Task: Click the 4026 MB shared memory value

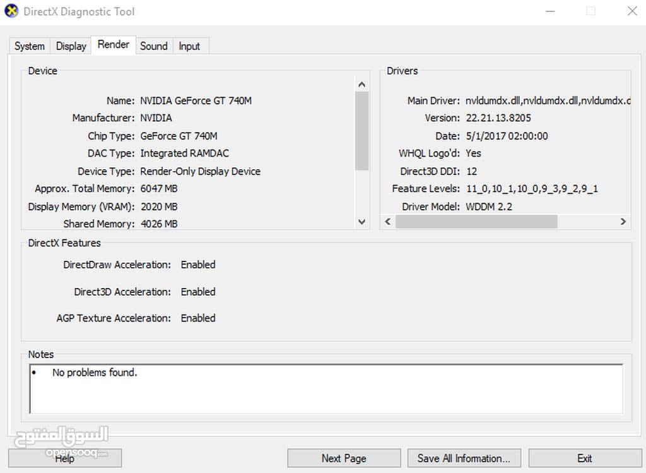Action: coord(159,224)
